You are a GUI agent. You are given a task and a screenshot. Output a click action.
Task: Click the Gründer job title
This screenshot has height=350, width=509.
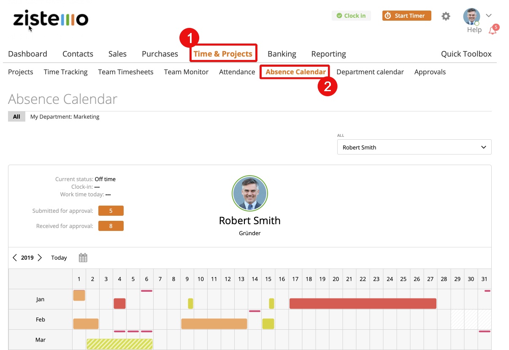point(250,233)
